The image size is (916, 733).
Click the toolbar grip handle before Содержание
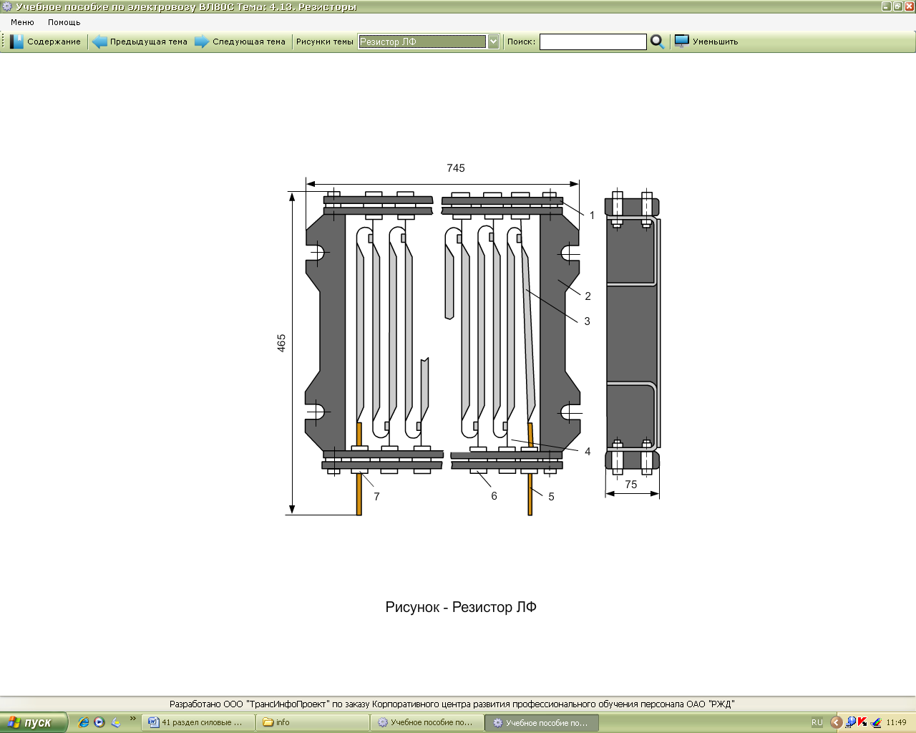[x=4, y=42]
